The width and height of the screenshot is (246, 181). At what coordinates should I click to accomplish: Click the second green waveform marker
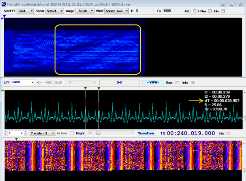click(x=99, y=88)
